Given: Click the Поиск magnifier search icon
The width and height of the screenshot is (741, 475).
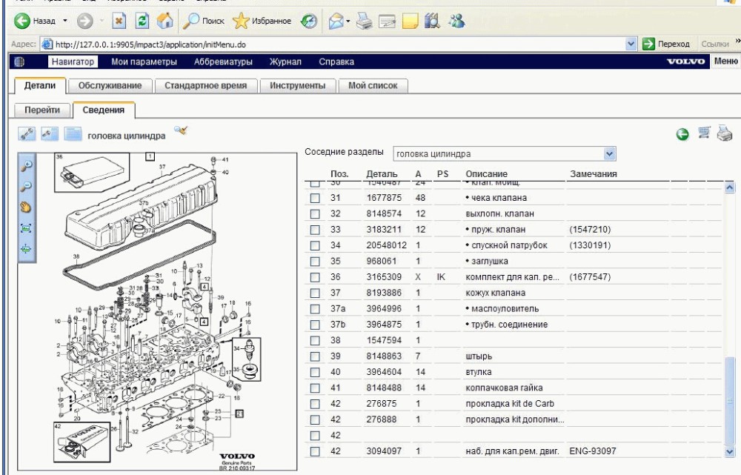Looking at the screenshot, I should [191, 21].
